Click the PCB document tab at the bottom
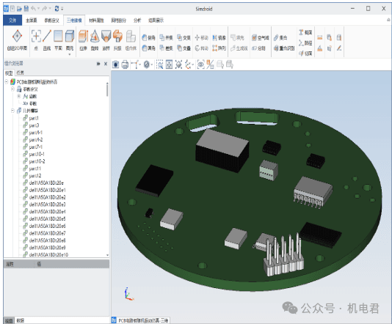This screenshot has width=392, height=324. (141, 320)
